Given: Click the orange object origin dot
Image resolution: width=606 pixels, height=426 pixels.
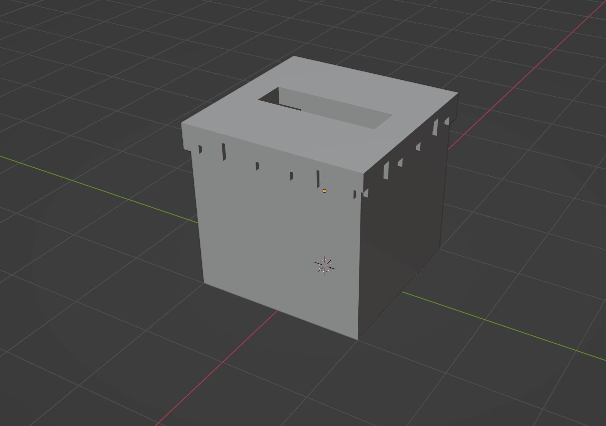Looking at the screenshot, I should pyautogui.click(x=324, y=191).
